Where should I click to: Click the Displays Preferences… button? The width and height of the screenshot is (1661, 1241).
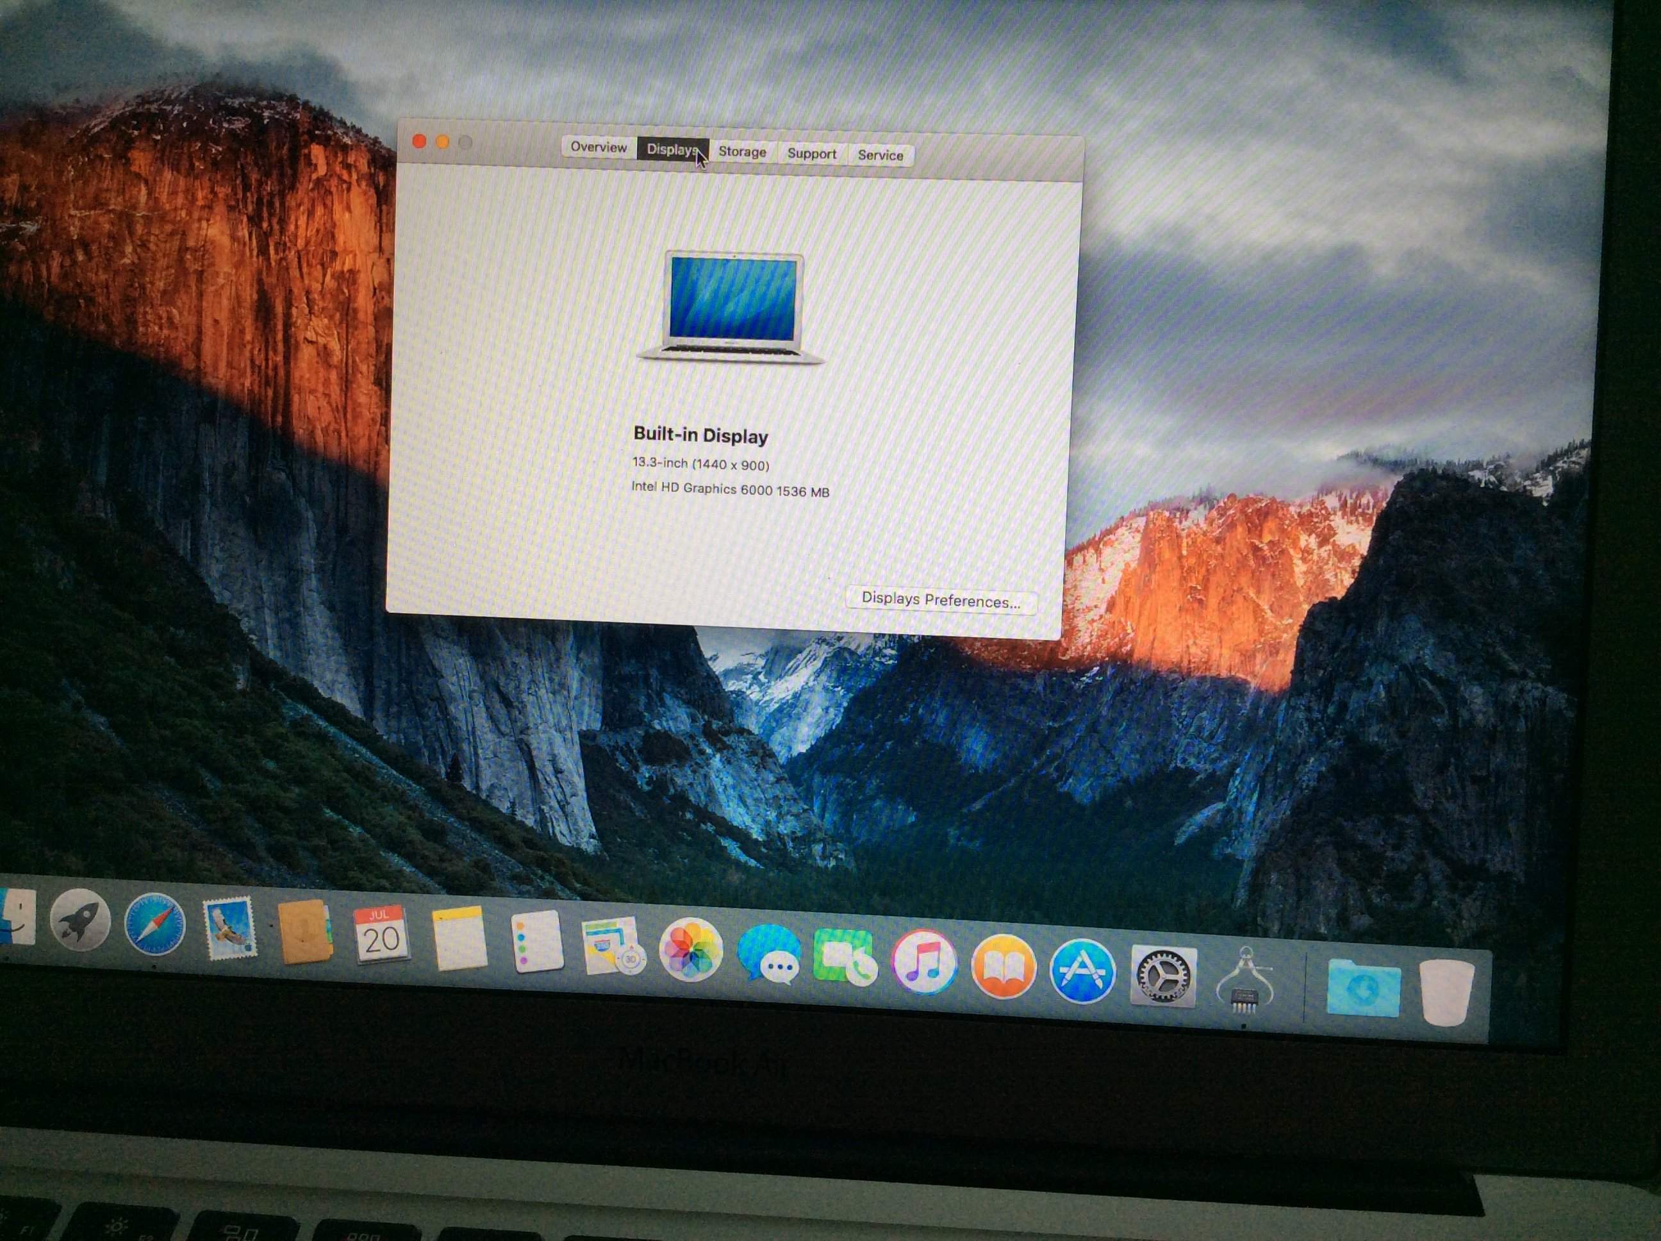coord(941,600)
